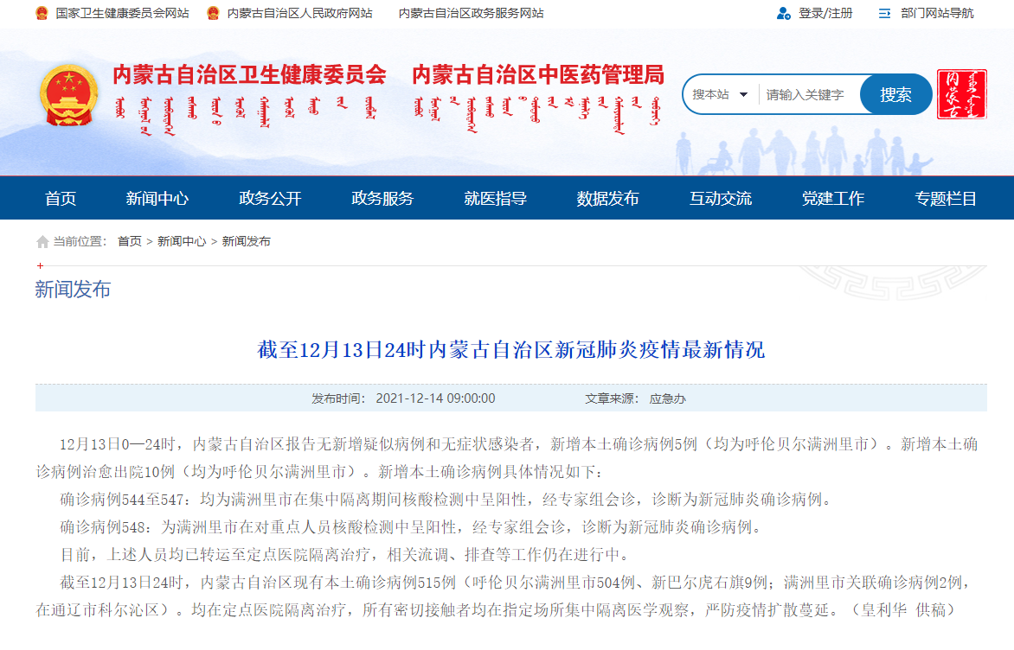This screenshot has width=1014, height=650.
Task: Expand the 搜本站 search scope dropdown
Action: pos(720,94)
